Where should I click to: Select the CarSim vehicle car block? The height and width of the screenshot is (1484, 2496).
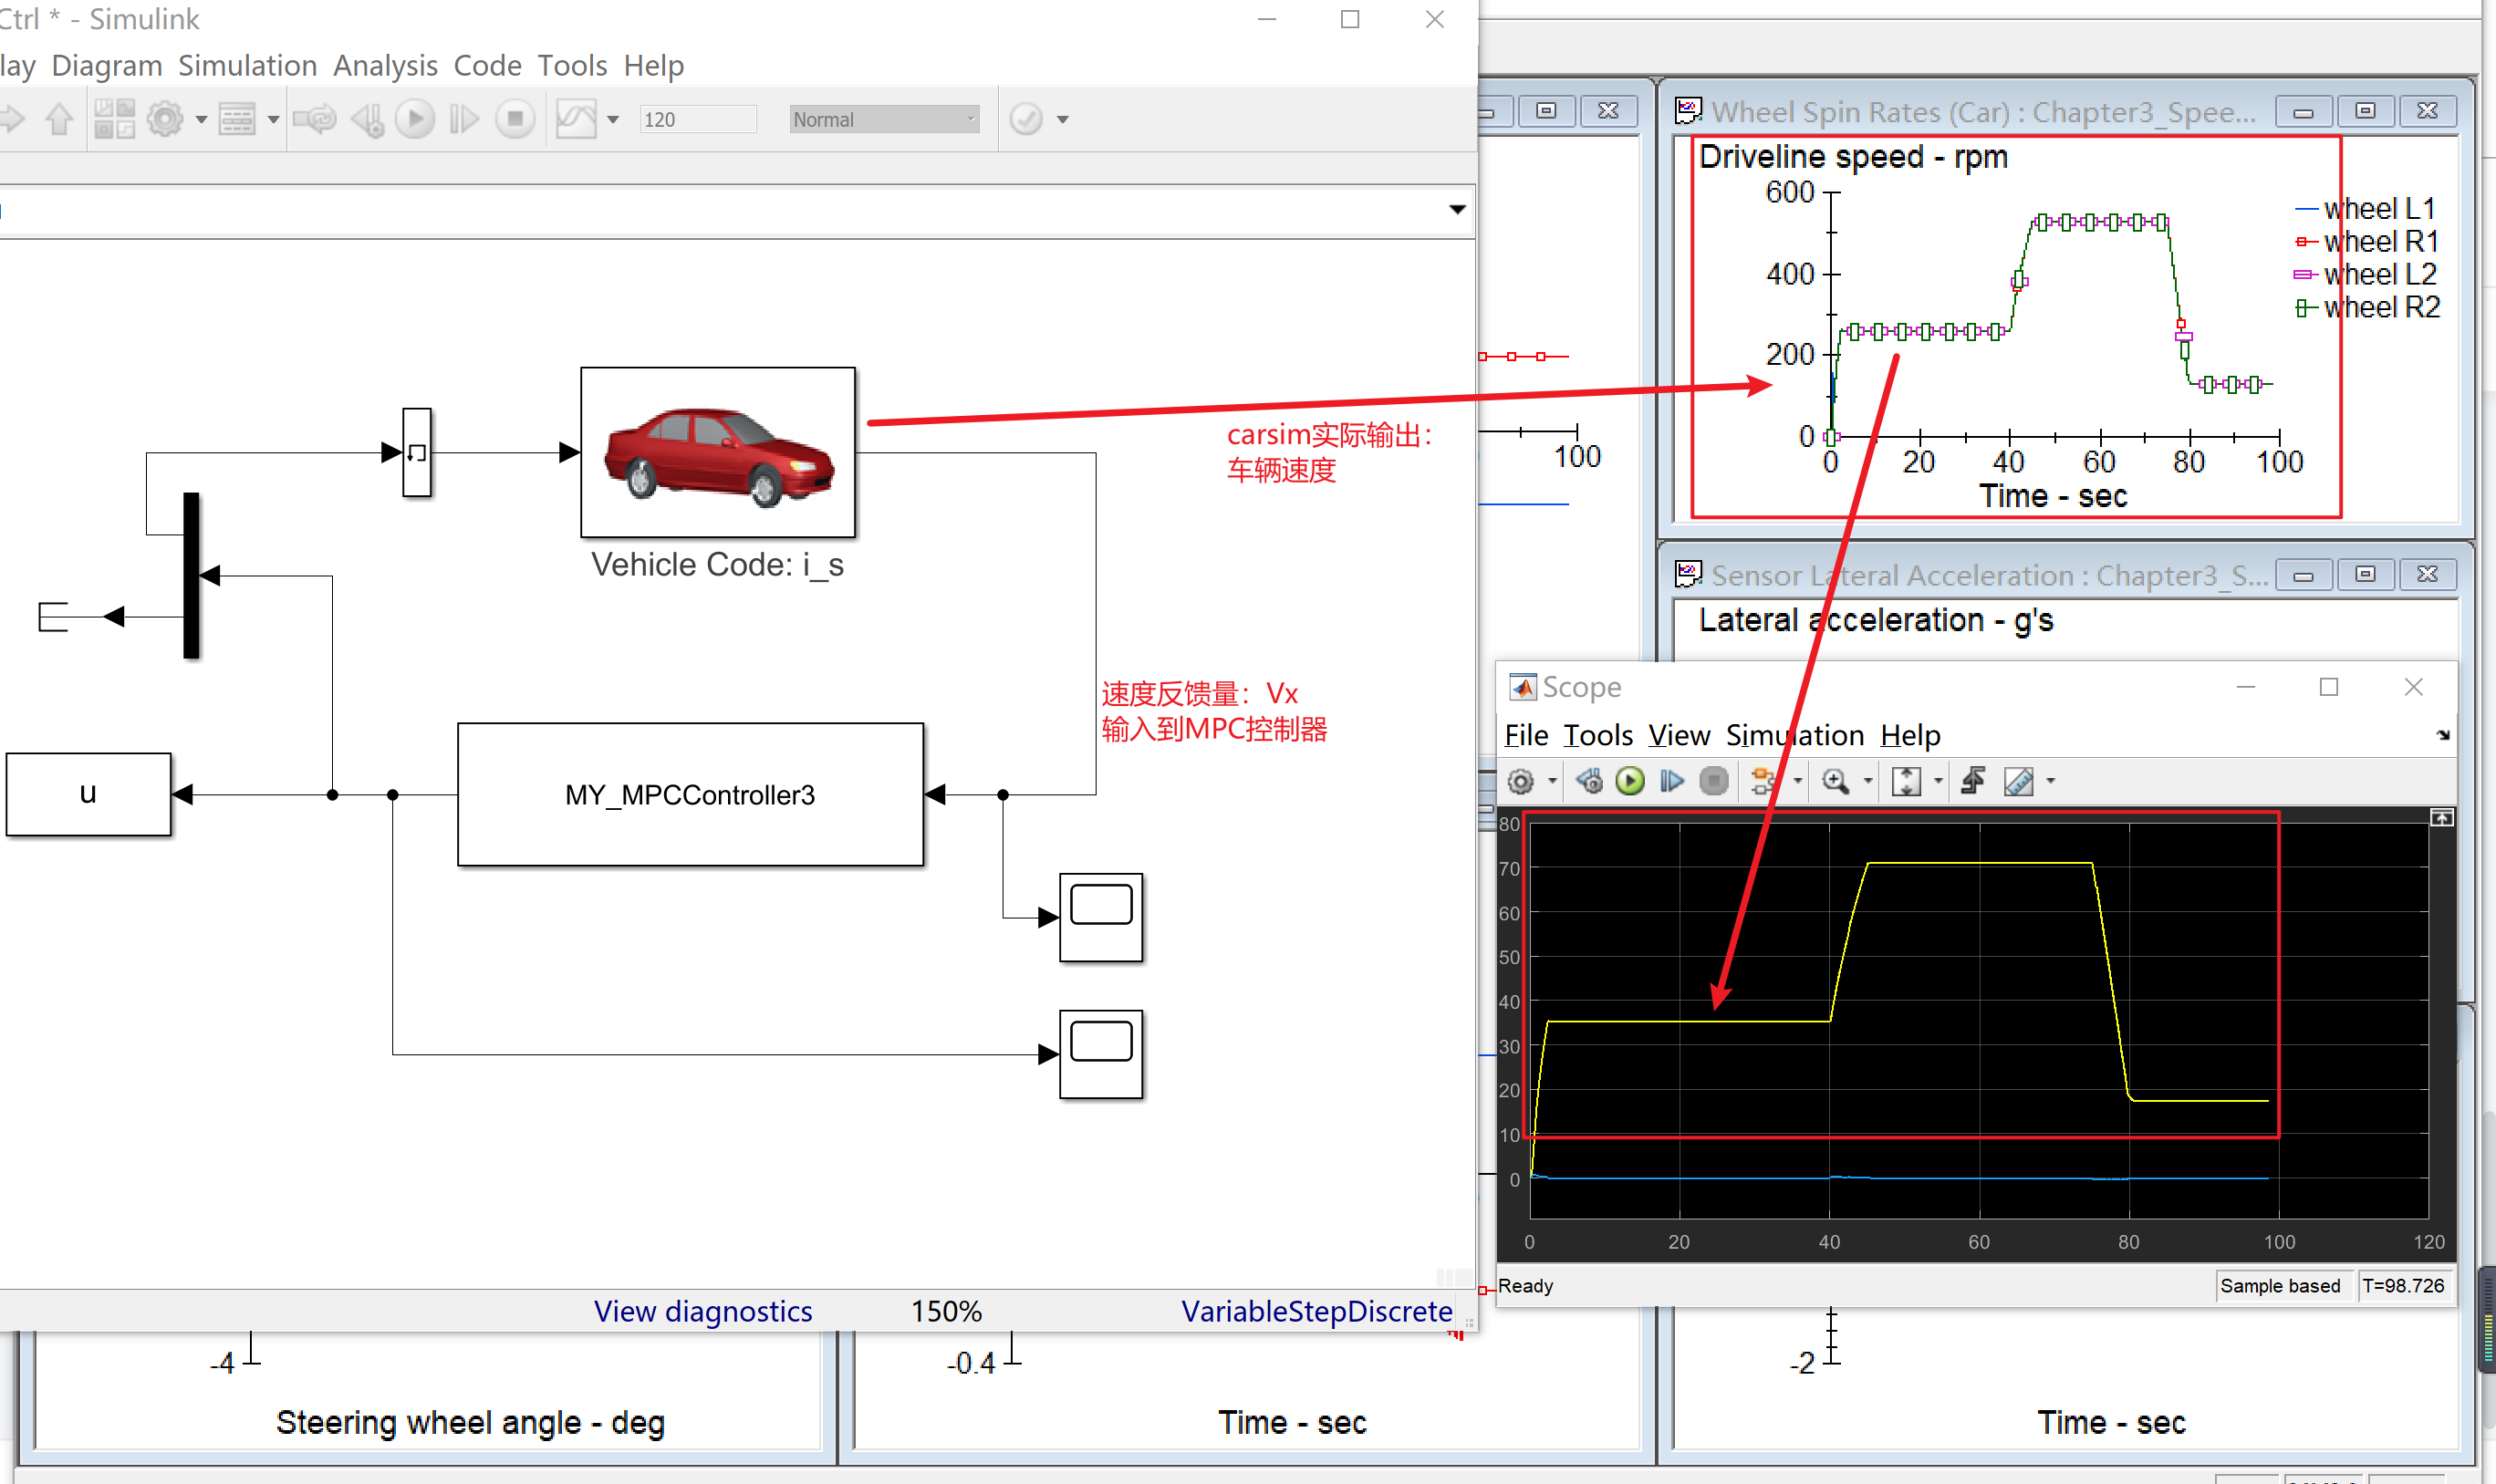(718, 452)
